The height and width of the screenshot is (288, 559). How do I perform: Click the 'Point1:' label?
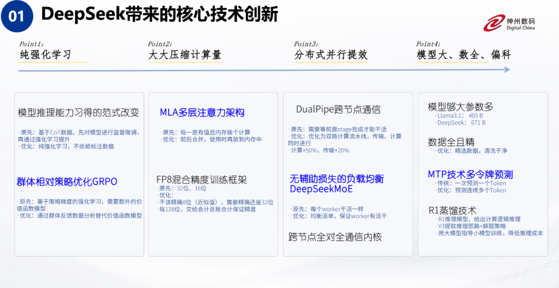tap(32, 44)
